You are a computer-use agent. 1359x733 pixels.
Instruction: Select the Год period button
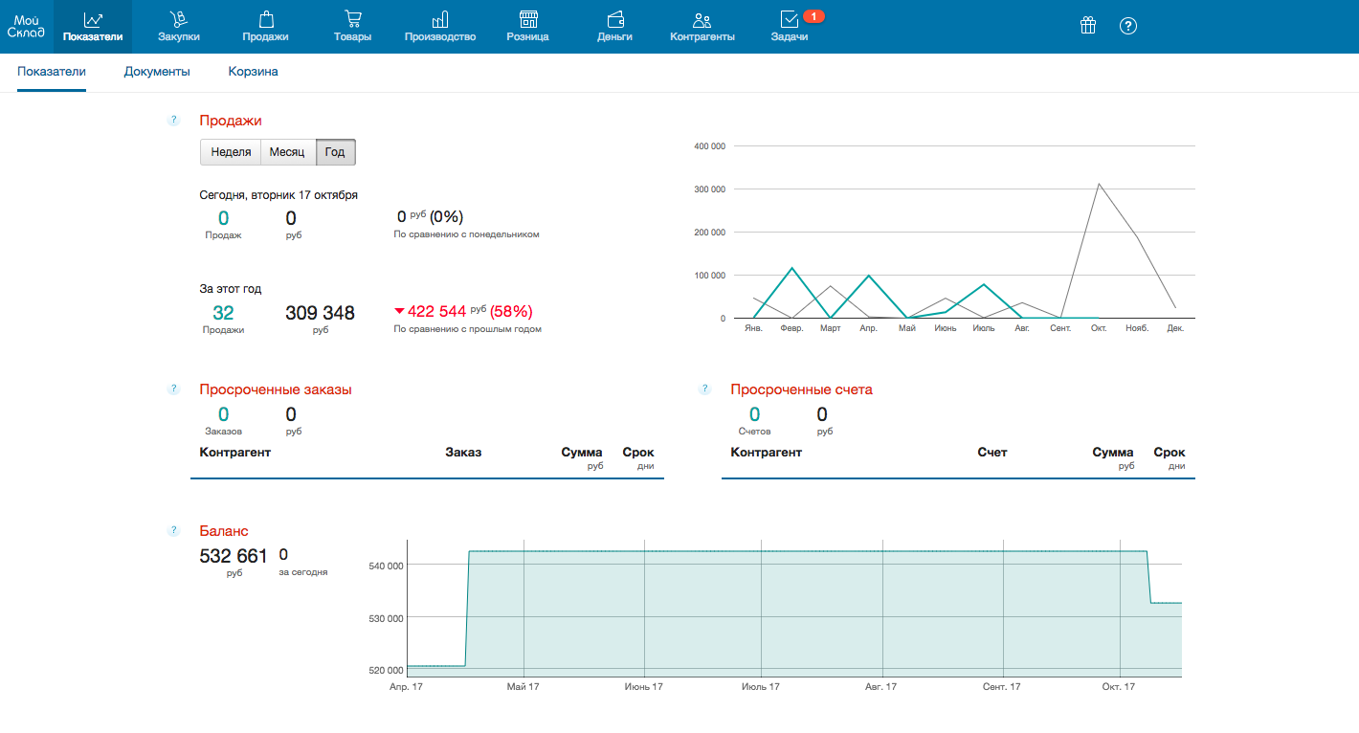click(336, 152)
